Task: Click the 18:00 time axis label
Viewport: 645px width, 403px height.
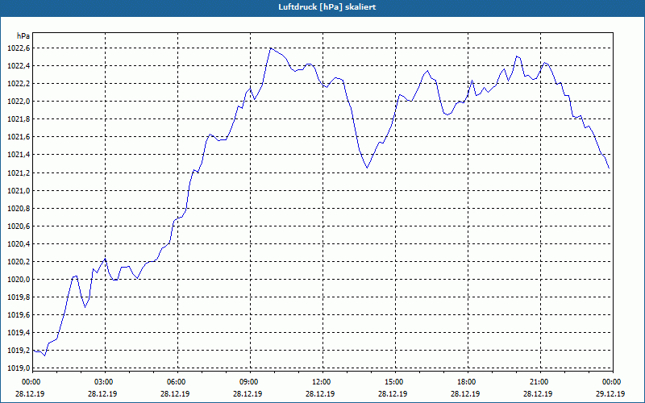Action: (468, 382)
